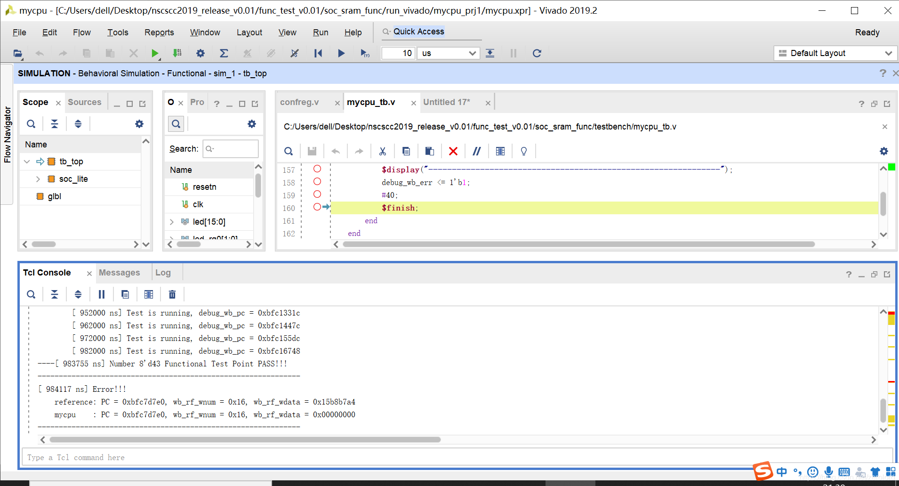Image resolution: width=899 pixels, height=486 pixels.
Task: Open the Tools menu
Action: click(118, 32)
